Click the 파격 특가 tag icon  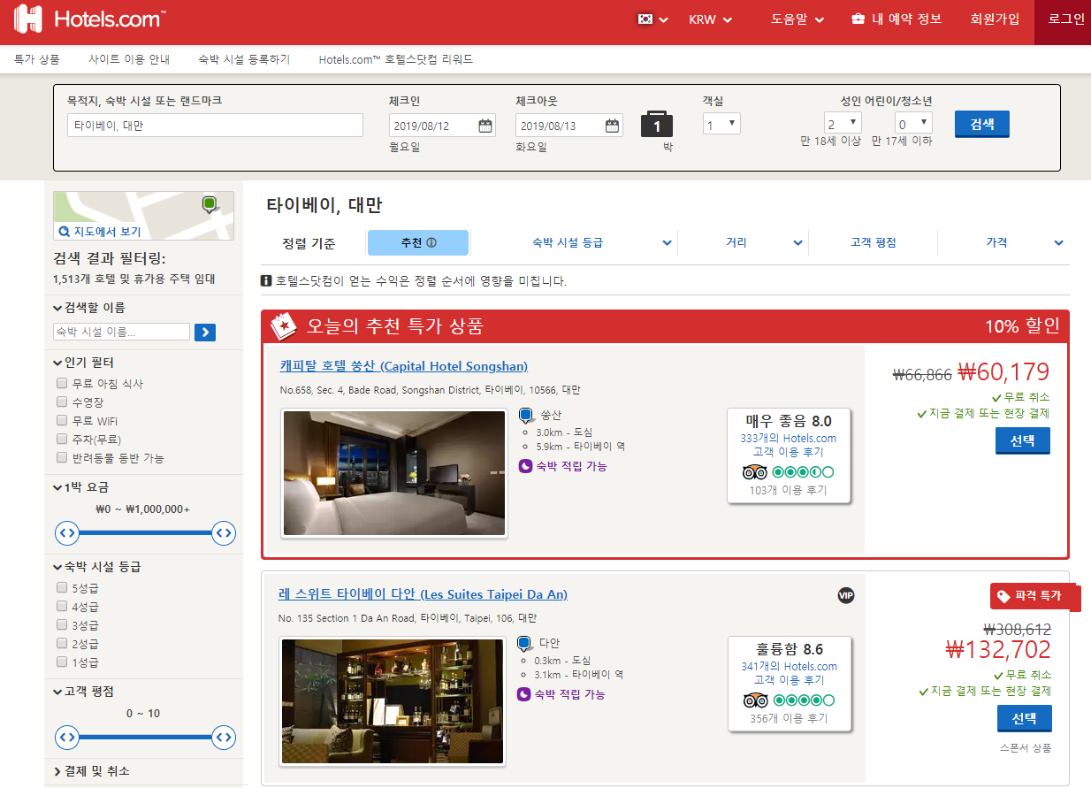[1003, 597]
